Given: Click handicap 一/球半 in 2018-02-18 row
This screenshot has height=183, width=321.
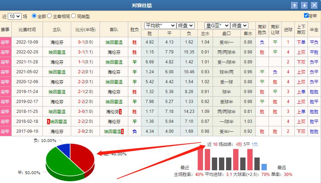Looking at the screenshot, I should pos(226,121).
